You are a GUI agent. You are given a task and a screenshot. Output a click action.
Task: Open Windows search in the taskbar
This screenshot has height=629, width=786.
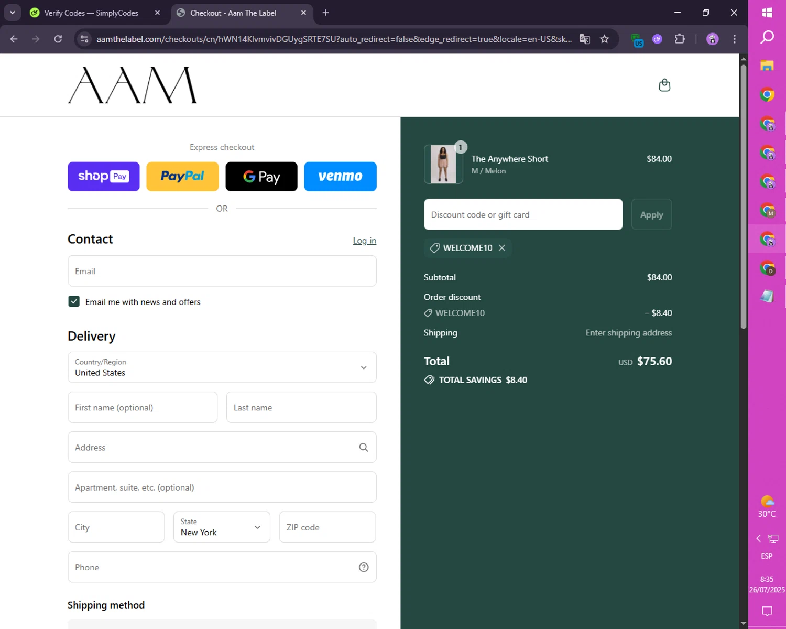point(767,37)
